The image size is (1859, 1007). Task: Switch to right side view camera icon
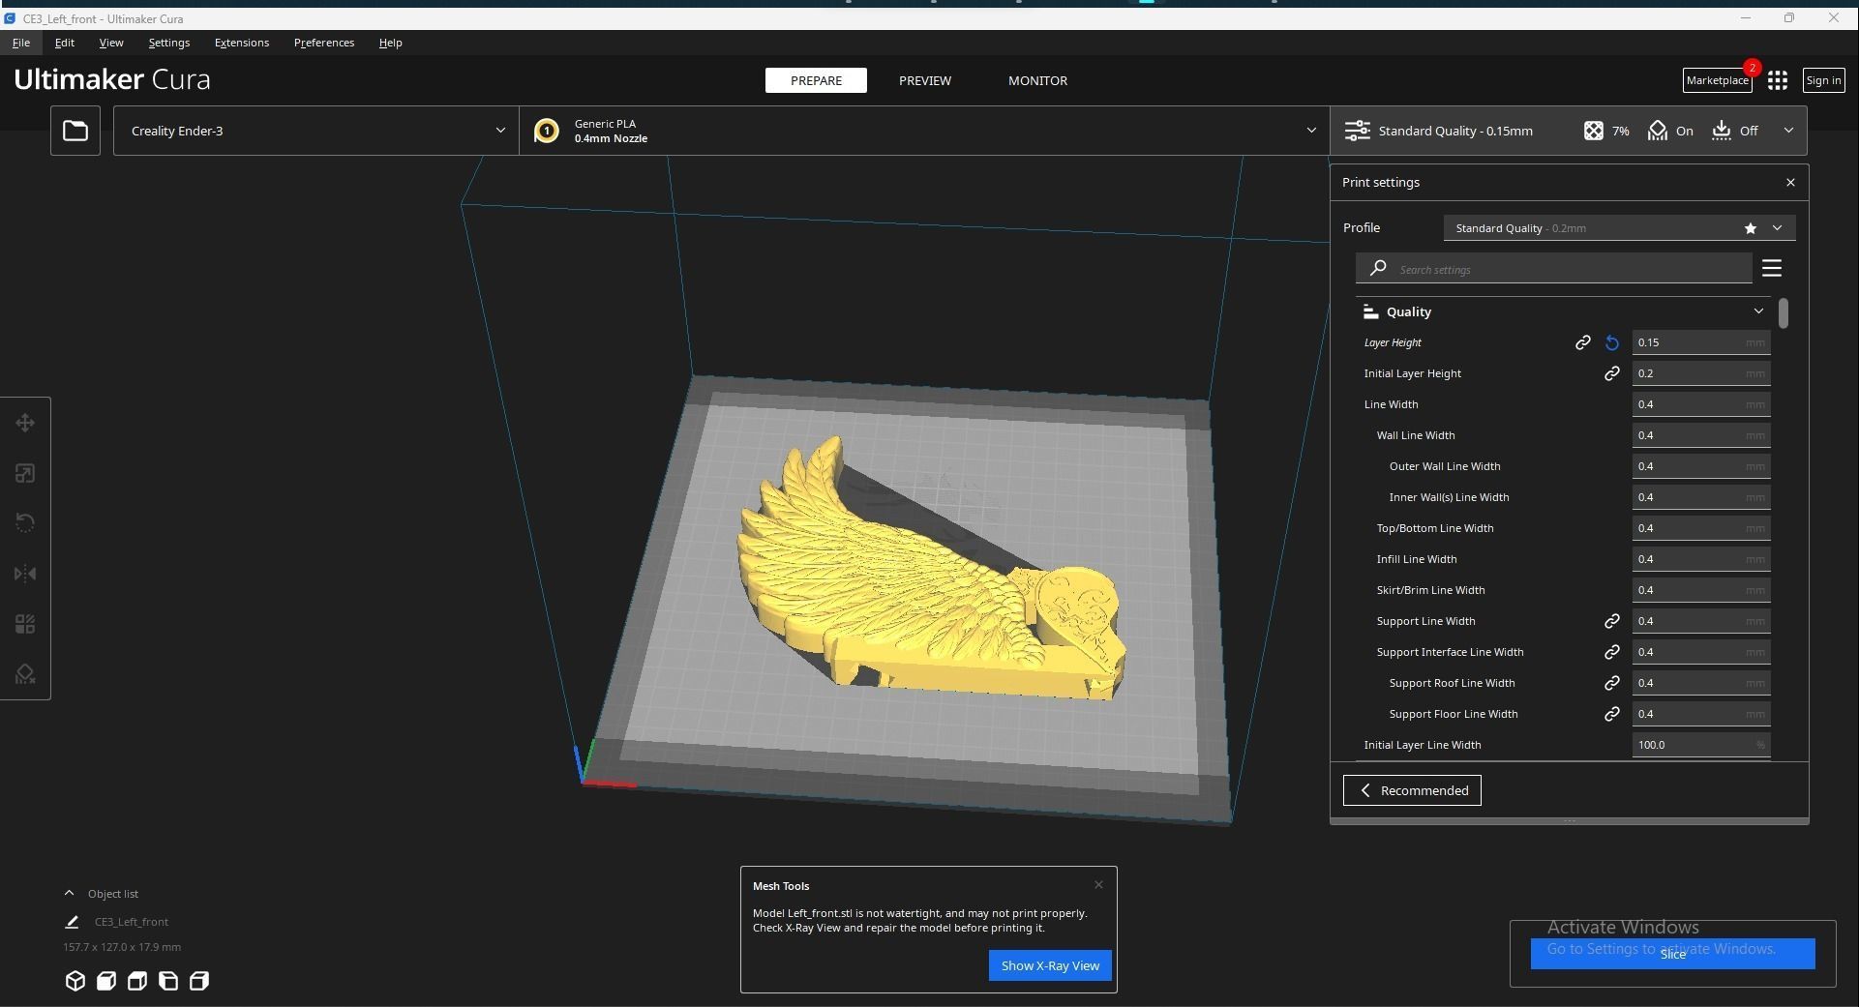pos(199,981)
